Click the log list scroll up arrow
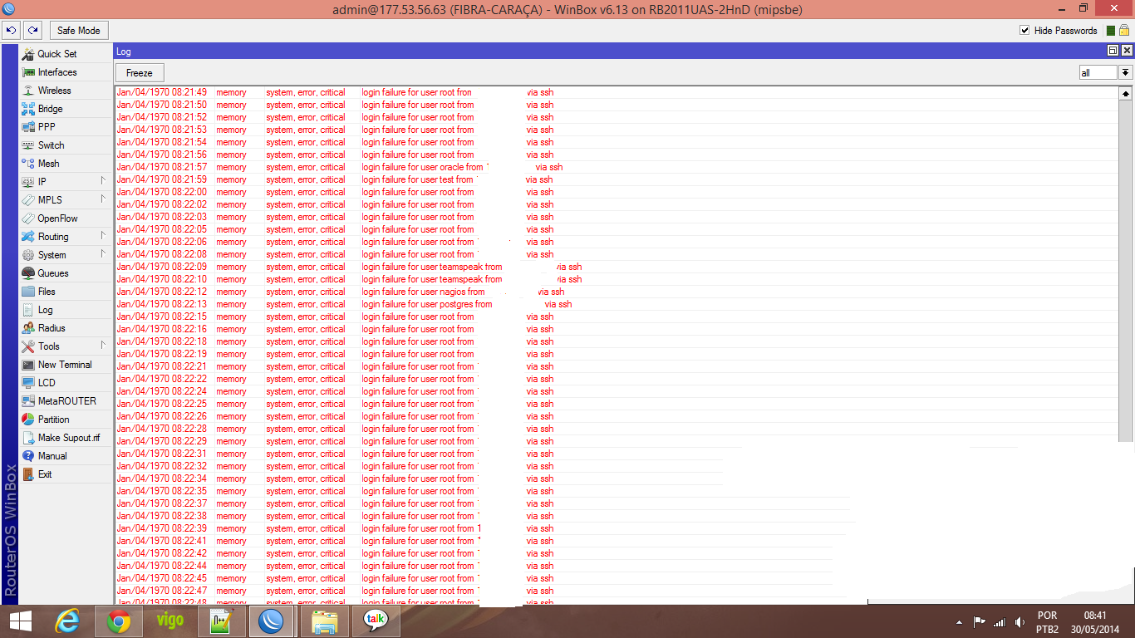The width and height of the screenshot is (1135, 638). coord(1126,93)
